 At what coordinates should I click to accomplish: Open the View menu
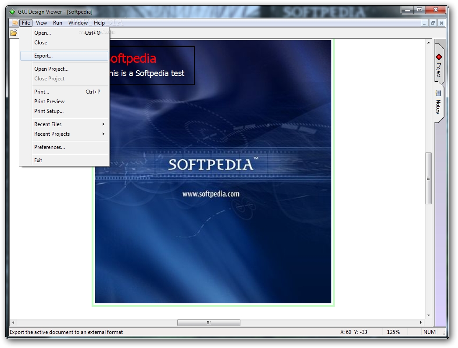click(x=41, y=22)
